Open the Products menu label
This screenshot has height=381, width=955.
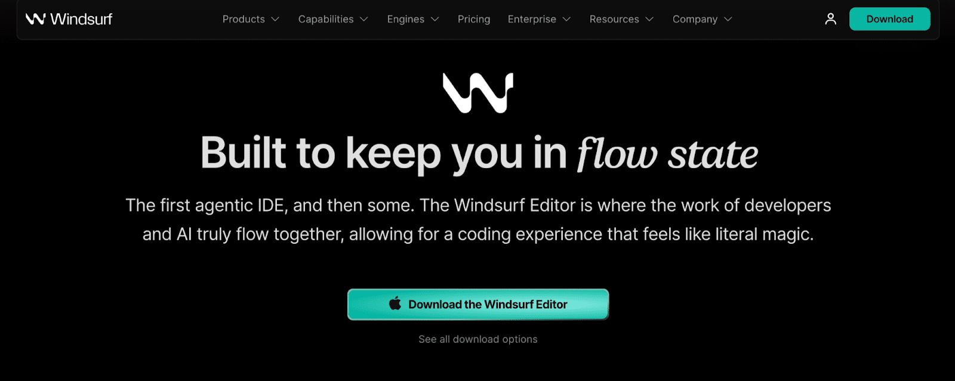point(244,19)
